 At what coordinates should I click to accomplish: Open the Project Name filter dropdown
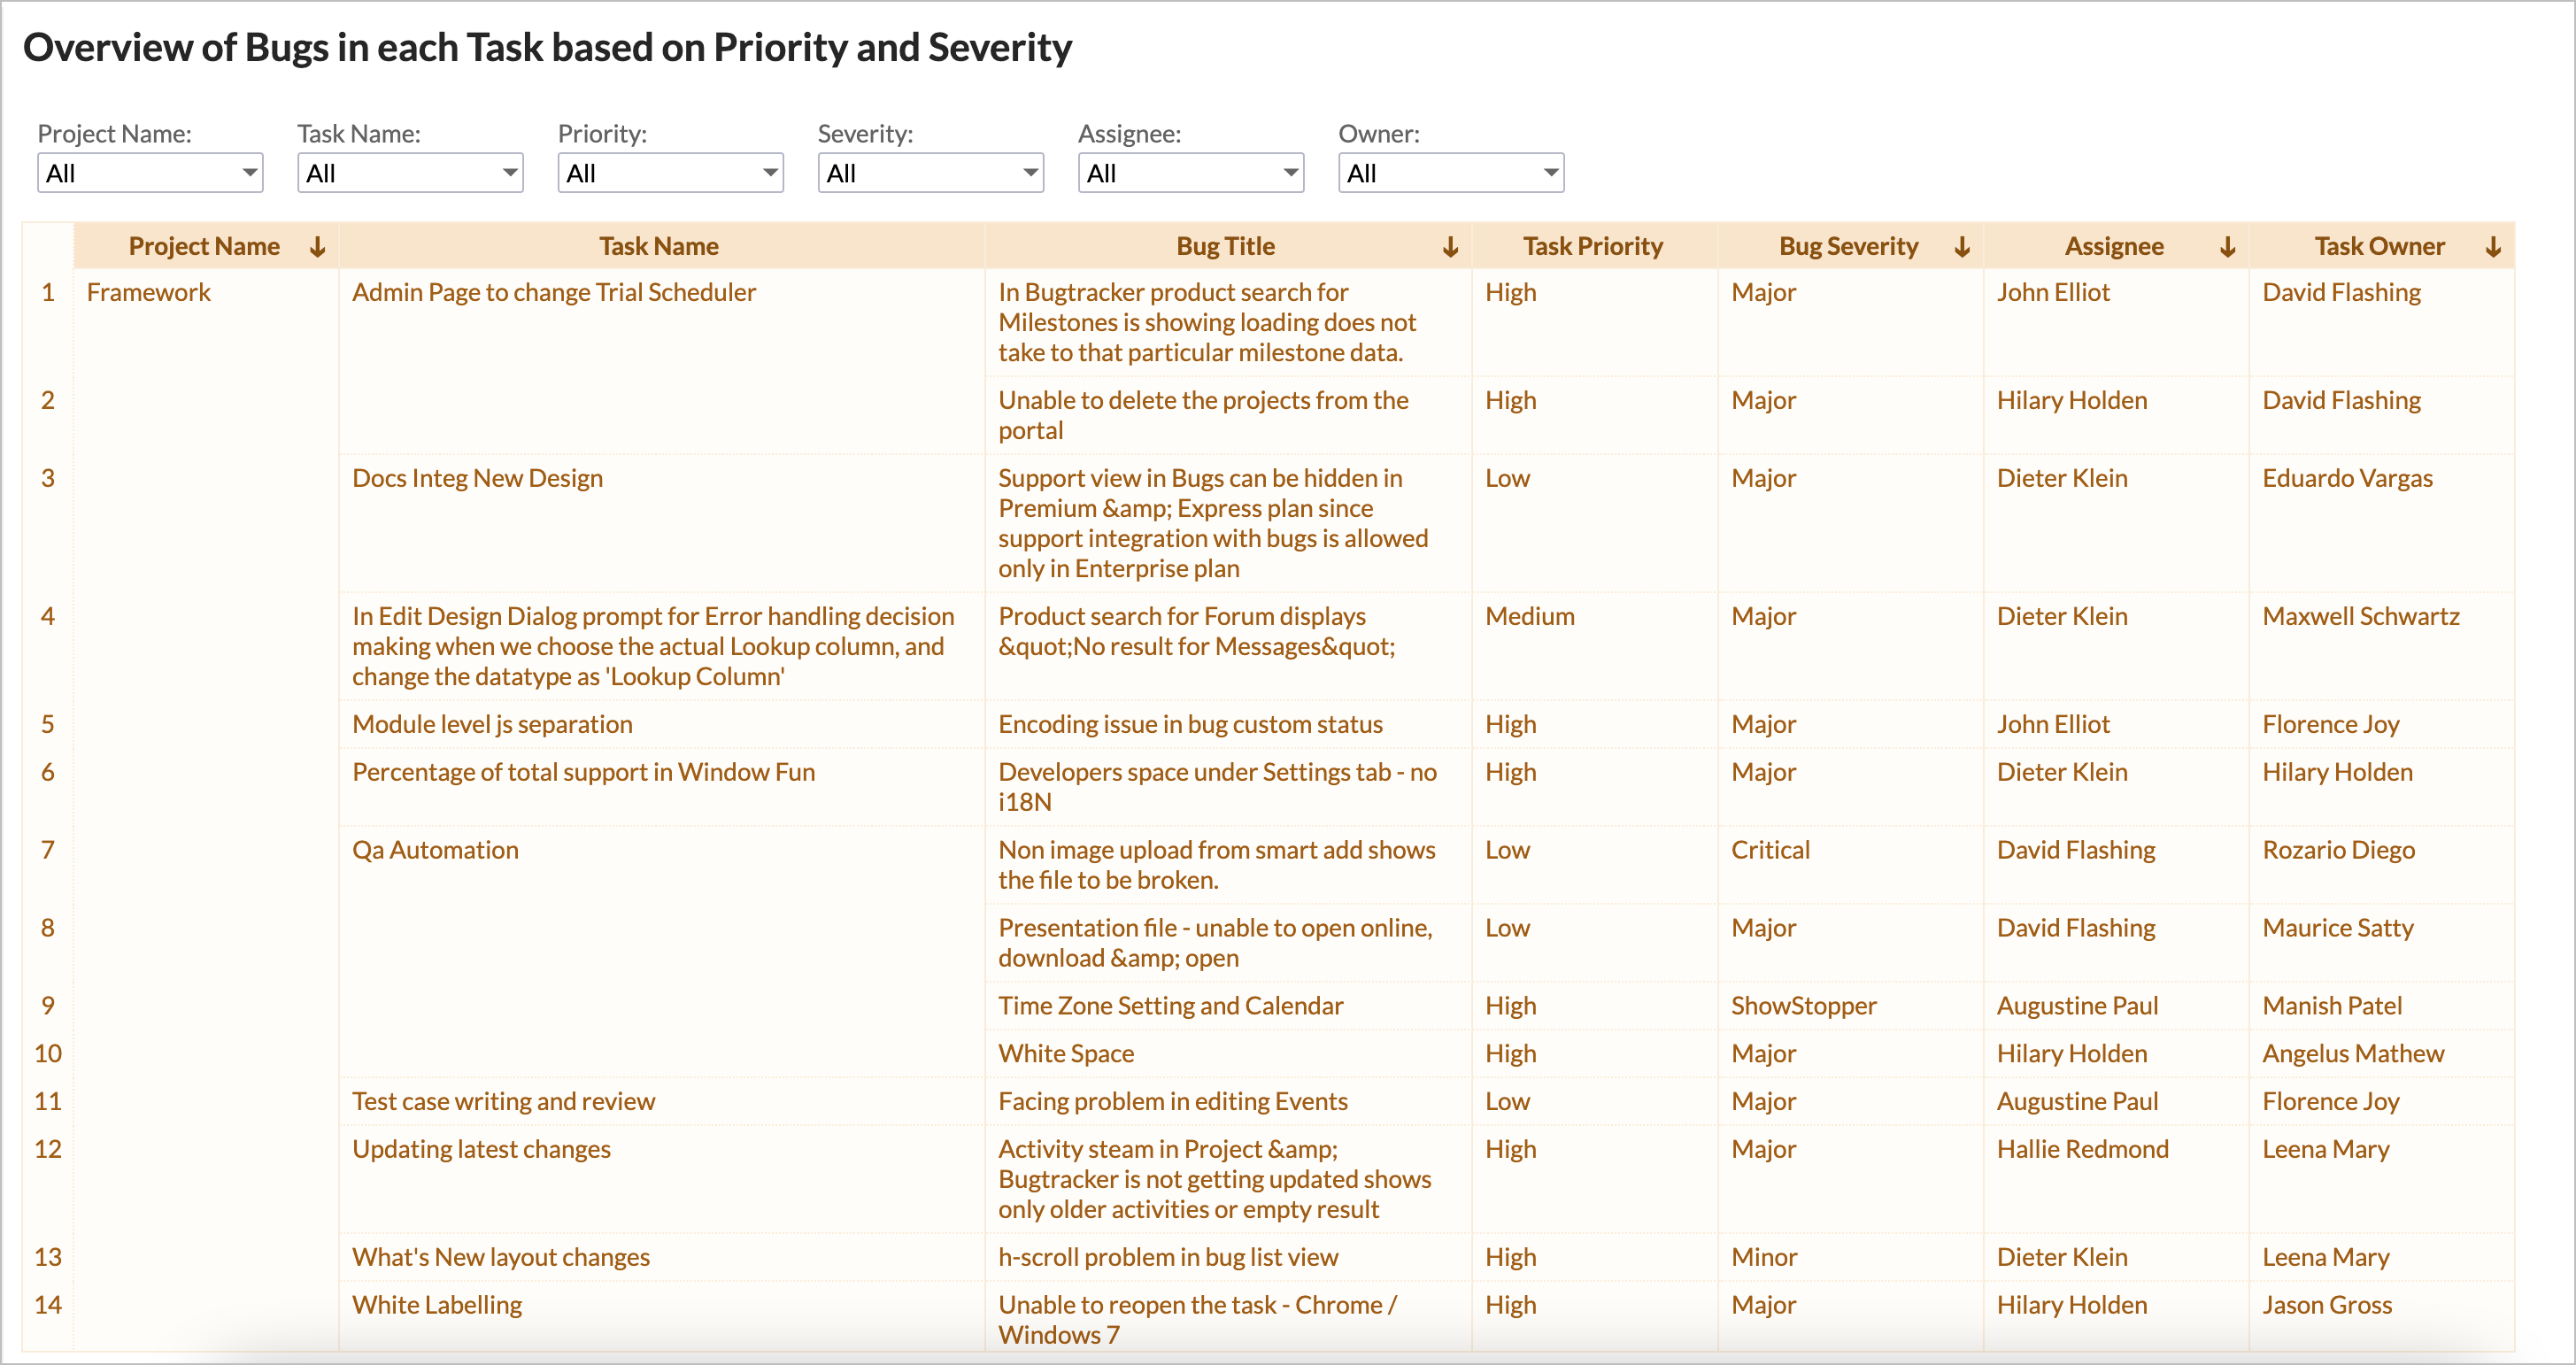click(x=149, y=172)
